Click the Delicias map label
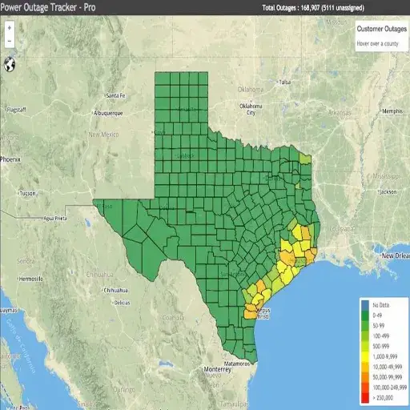Screen dimensions: 410x410 pos(122,303)
